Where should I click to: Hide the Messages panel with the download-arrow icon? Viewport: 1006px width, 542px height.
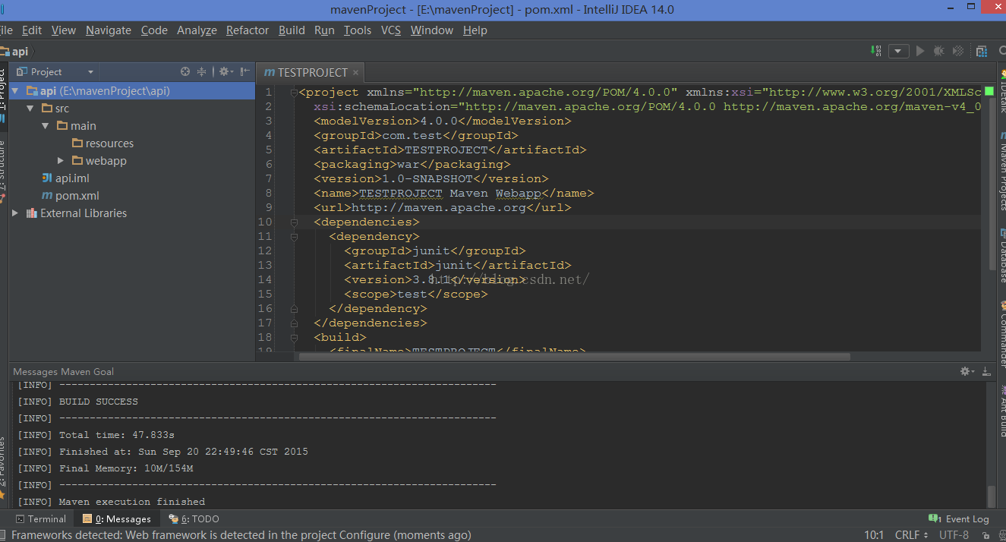(986, 371)
